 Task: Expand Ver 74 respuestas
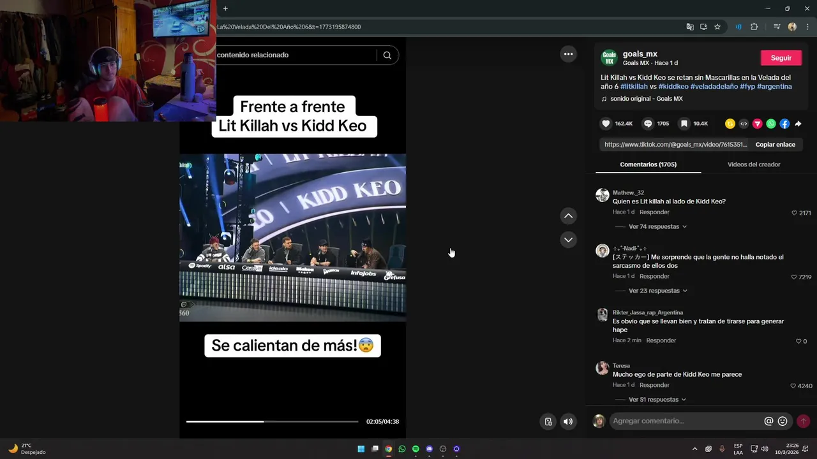pos(657,227)
